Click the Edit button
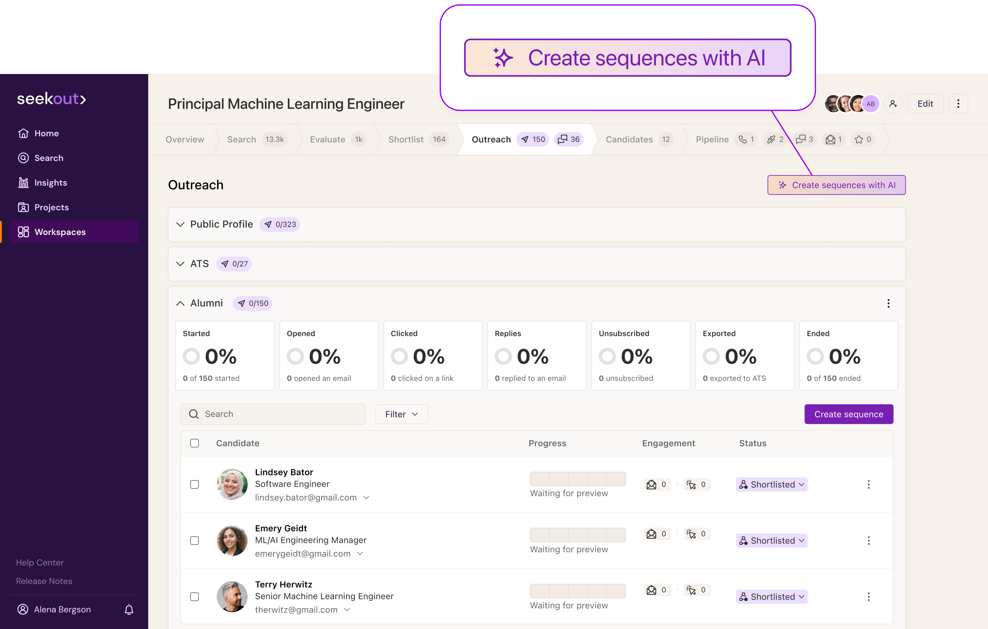This screenshot has width=988, height=629. (x=925, y=104)
